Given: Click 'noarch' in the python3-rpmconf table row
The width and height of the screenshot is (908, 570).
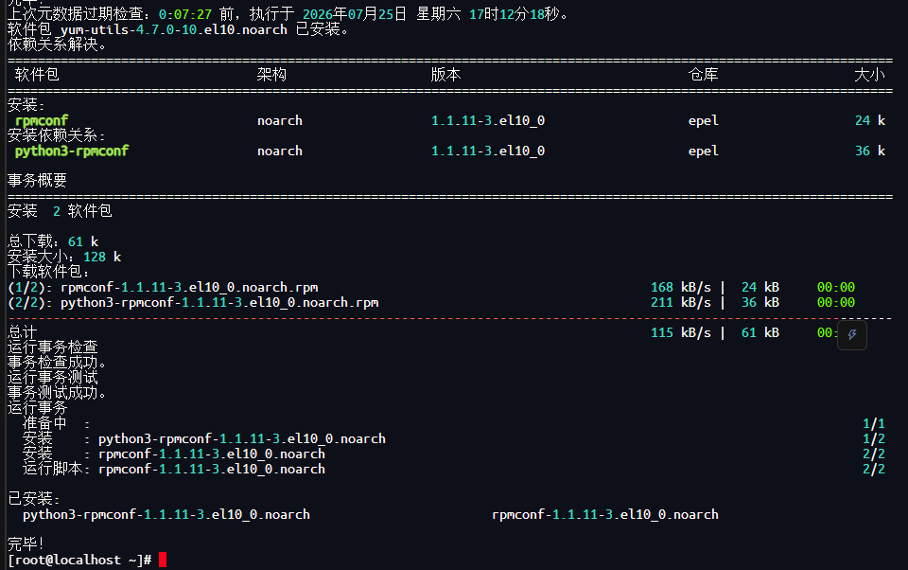Looking at the screenshot, I should [280, 151].
